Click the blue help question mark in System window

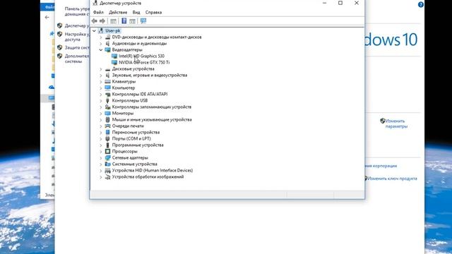tap(421, 5)
